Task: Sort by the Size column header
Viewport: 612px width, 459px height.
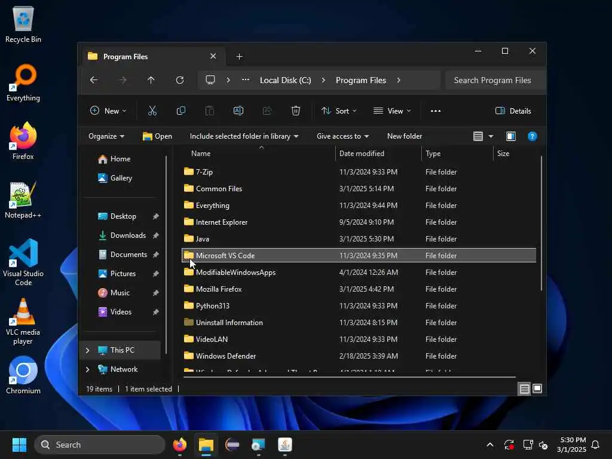Action: [x=515, y=154]
